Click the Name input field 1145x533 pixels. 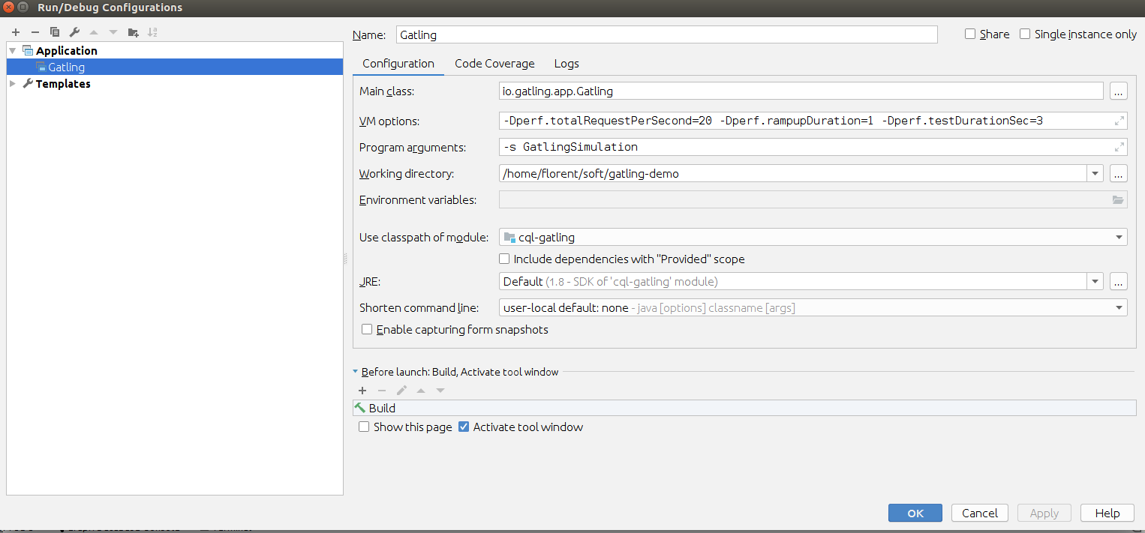666,34
